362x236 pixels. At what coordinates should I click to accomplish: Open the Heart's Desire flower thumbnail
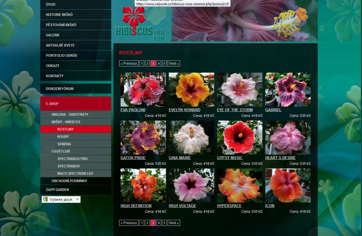(288, 138)
